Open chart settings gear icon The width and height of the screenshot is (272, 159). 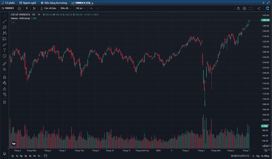[244, 8]
